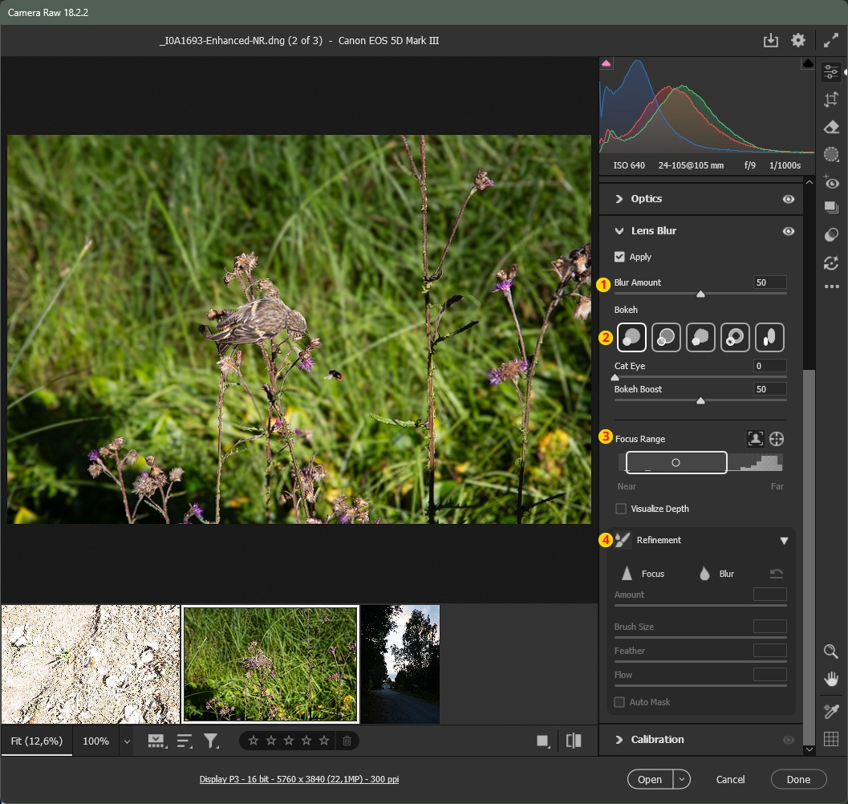Click the point focus crosshair icon
Screen dimensions: 848x804
tap(777, 439)
